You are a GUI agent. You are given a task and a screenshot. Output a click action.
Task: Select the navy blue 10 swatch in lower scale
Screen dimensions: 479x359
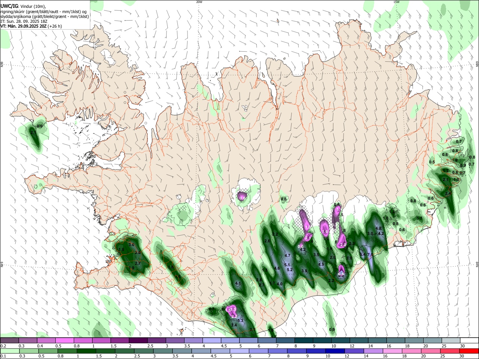click(x=335, y=351)
